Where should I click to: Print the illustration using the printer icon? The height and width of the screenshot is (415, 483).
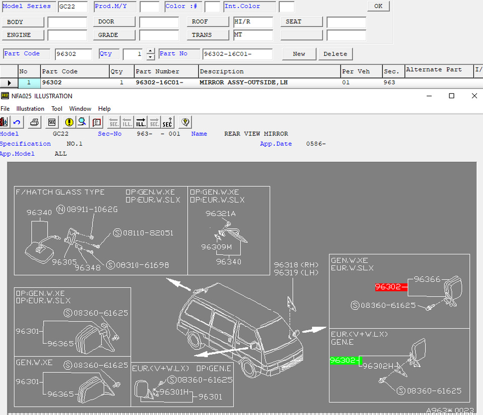(34, 122)
